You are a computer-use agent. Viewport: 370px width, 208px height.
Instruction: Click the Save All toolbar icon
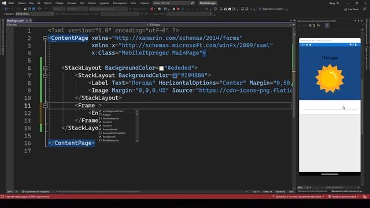tap(34, 9)
